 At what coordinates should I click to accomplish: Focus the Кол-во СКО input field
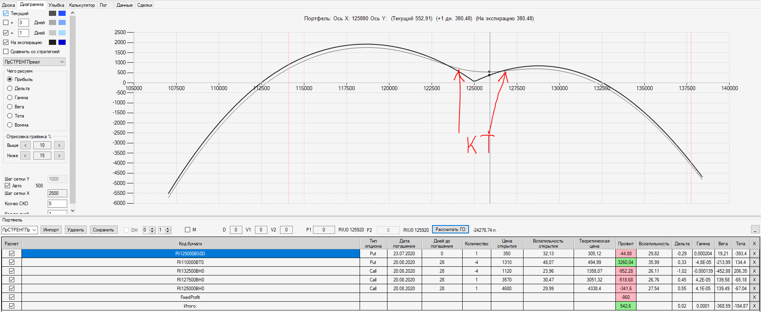coord(57,204)
